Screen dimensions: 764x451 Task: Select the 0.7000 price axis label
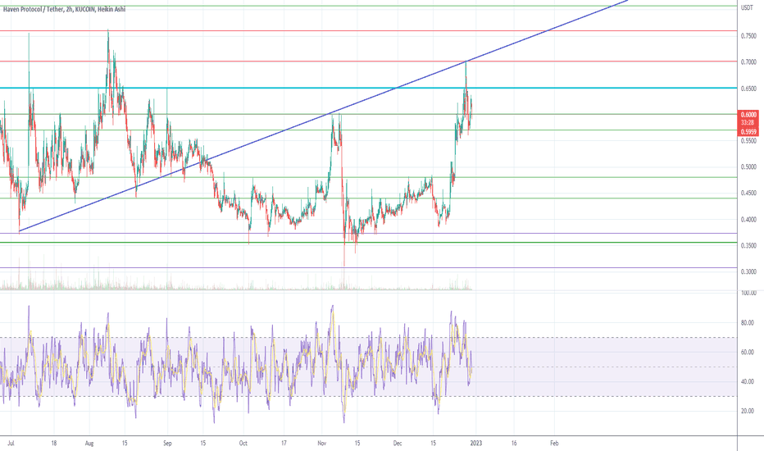coord(748,62)
